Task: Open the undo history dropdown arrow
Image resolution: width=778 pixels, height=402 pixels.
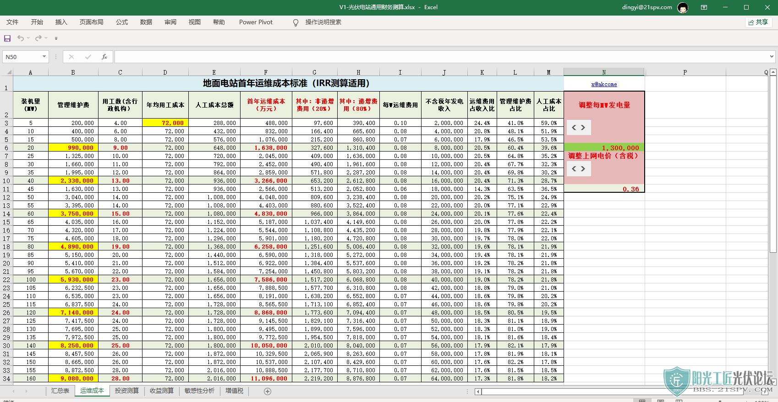Action: [x=28, y=38]
